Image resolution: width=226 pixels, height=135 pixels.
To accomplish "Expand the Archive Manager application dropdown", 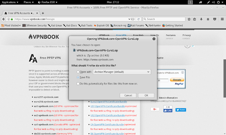I will pyautogui.click(x=122, y=72).
